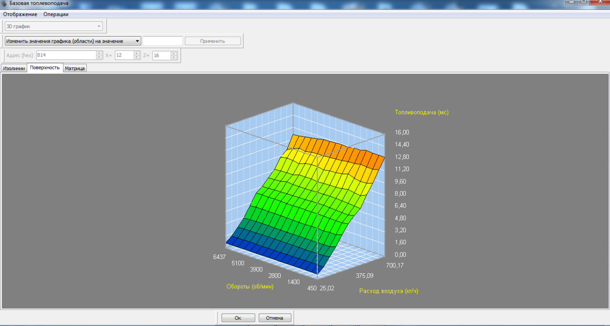This screenshot has height=326, width=610.
Task: Switch to the Матрица tab
Action: click(75, 69)
